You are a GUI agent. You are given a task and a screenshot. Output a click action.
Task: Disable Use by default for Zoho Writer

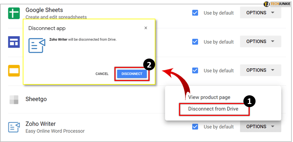click(x=195, y=127)
